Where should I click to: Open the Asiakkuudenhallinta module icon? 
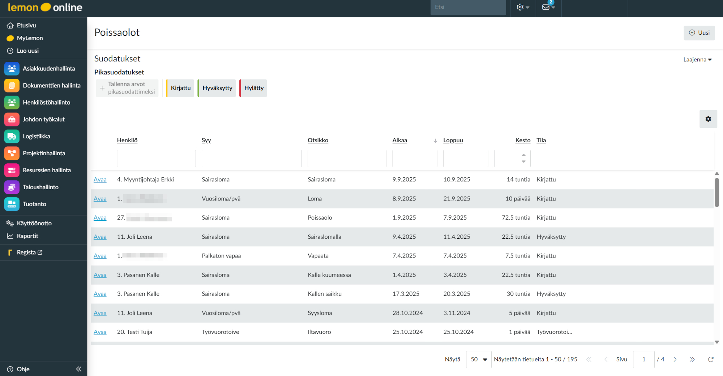pyautogui.click(x=12, y=69)
